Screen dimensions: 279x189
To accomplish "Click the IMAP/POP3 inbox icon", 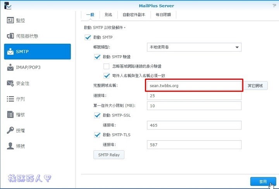I will pos(10,67).
